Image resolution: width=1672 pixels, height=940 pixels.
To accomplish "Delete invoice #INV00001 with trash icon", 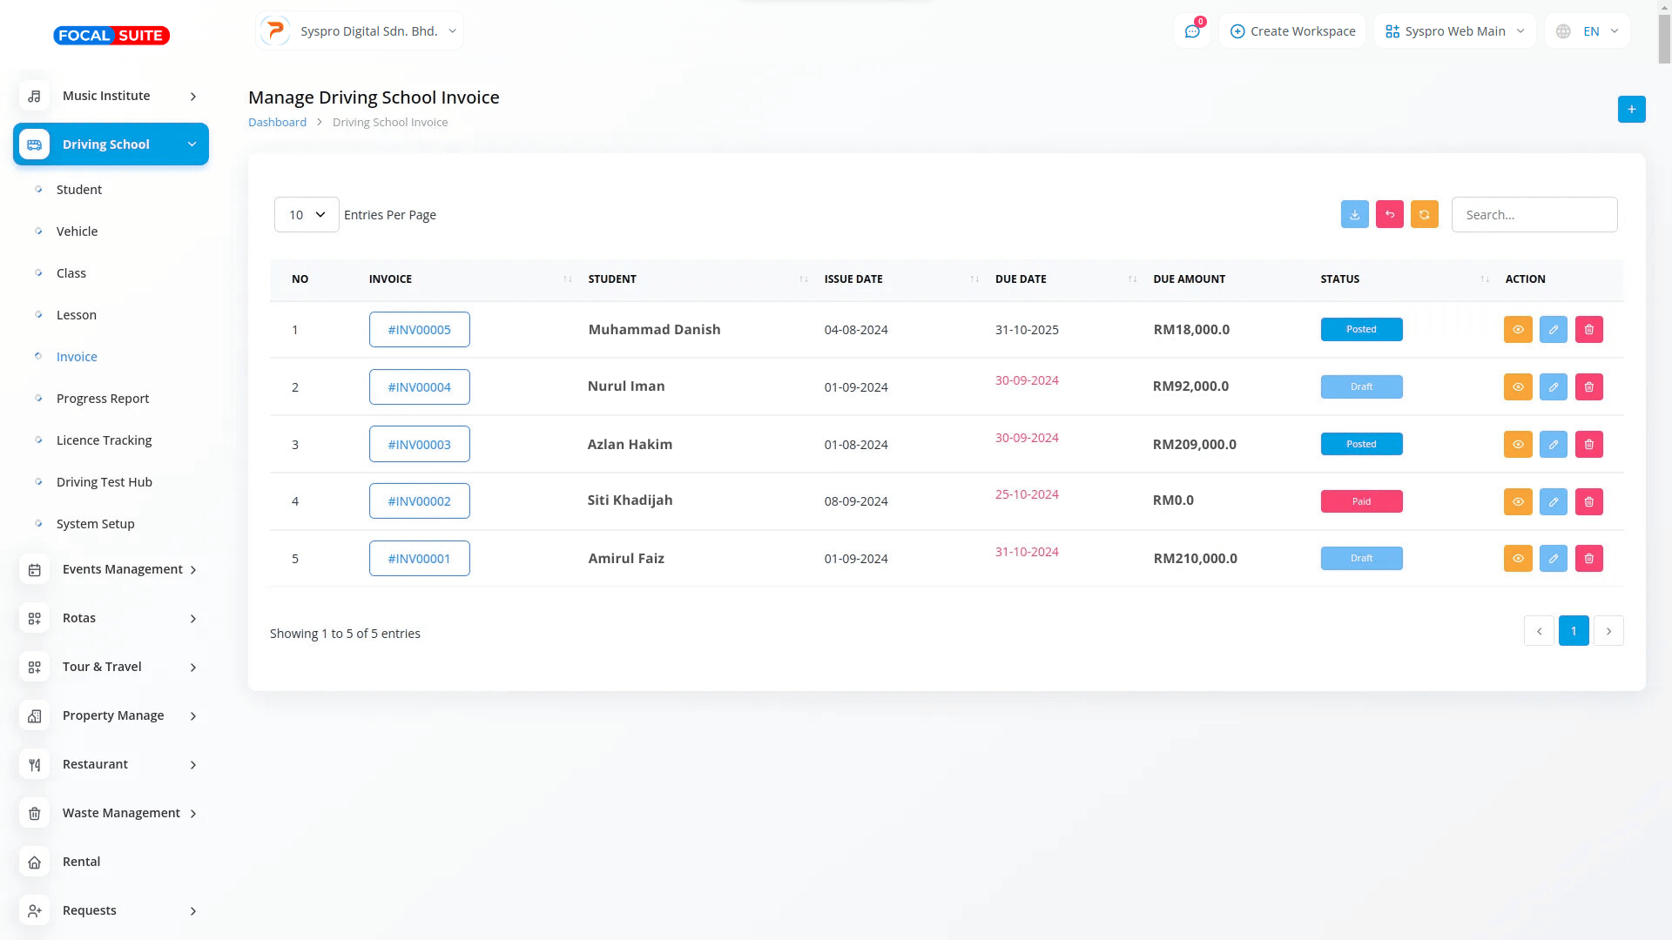I will click(1588, 559).
